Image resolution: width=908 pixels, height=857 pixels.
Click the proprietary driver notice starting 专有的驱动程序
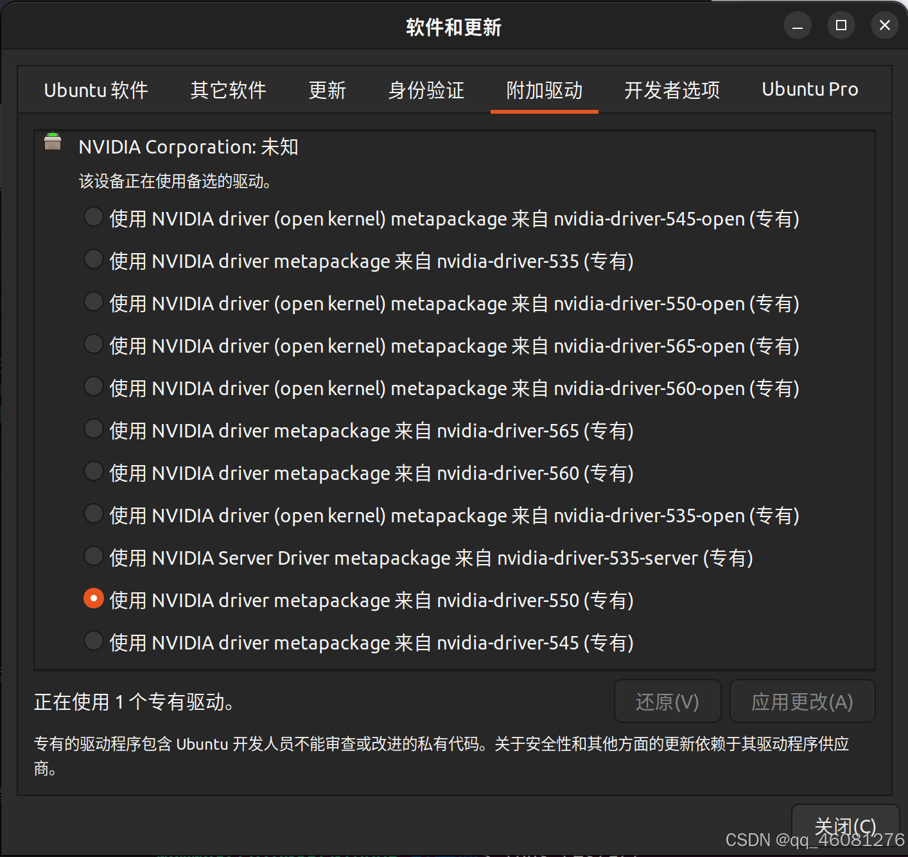click(x=442, y=756)
